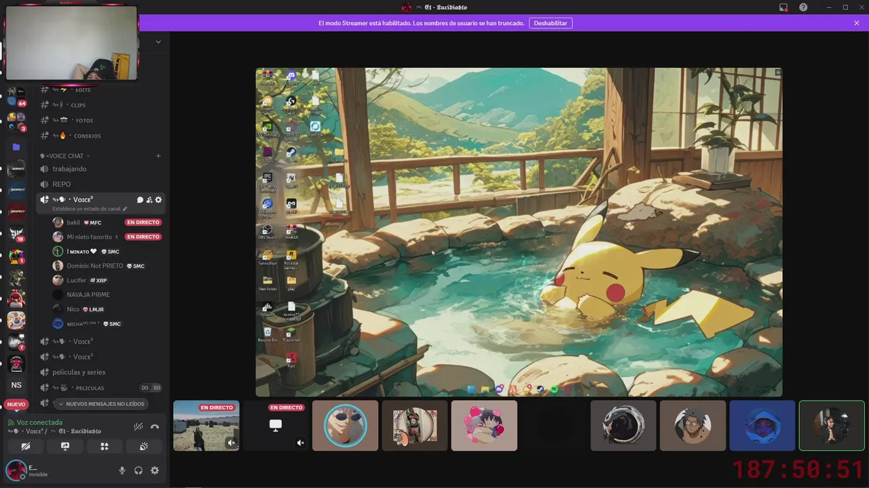
Task: Open the EDITS text channel
Action: tap(102, 89)
